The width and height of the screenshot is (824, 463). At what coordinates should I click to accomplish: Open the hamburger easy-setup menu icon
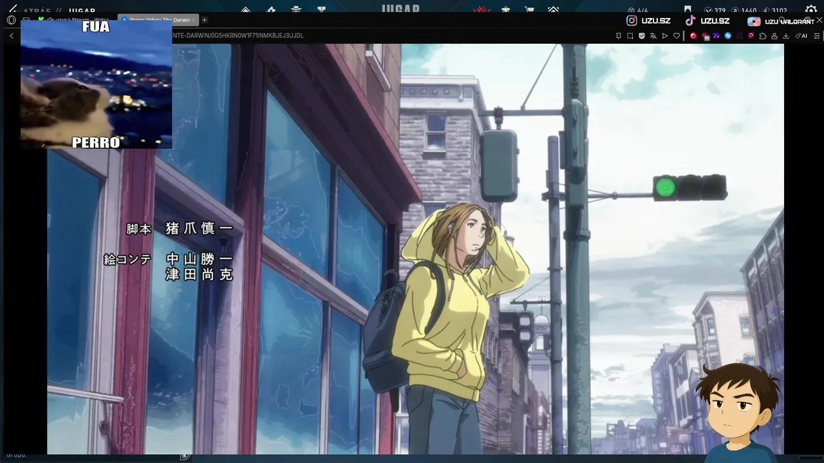click(x=817, y=36)
